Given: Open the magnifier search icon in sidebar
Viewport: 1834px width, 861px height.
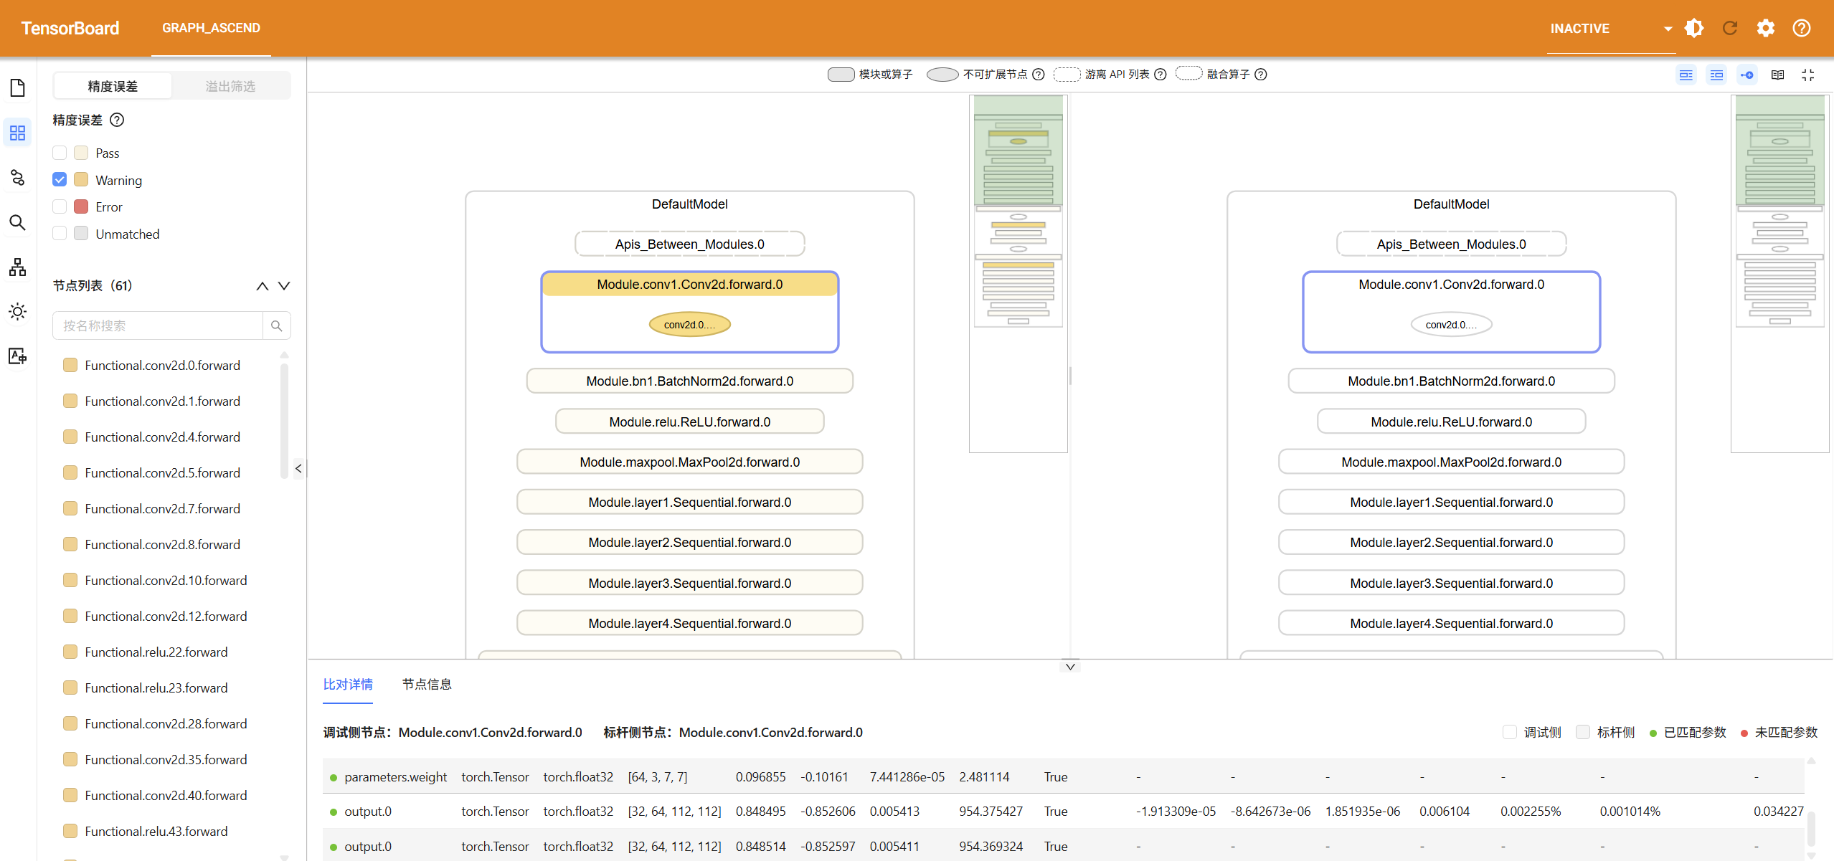Looking at the screenshot, I should point(18,222).
